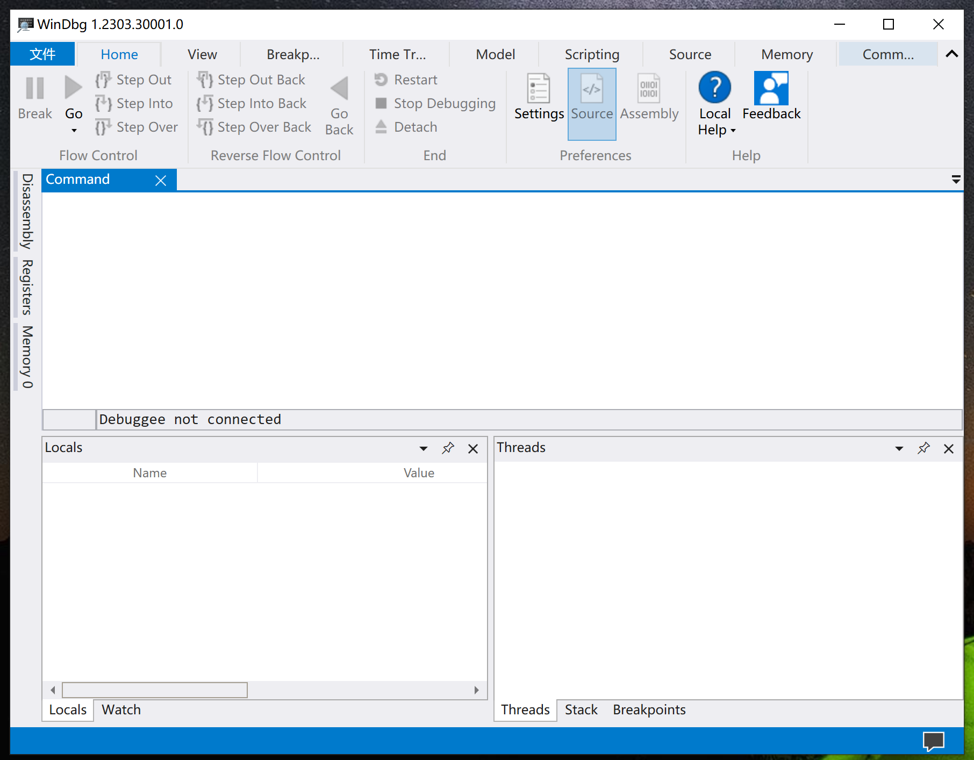The width and height of the screenshot is (974, 760).
Task: Click the command input field
Action: (529, 419)
